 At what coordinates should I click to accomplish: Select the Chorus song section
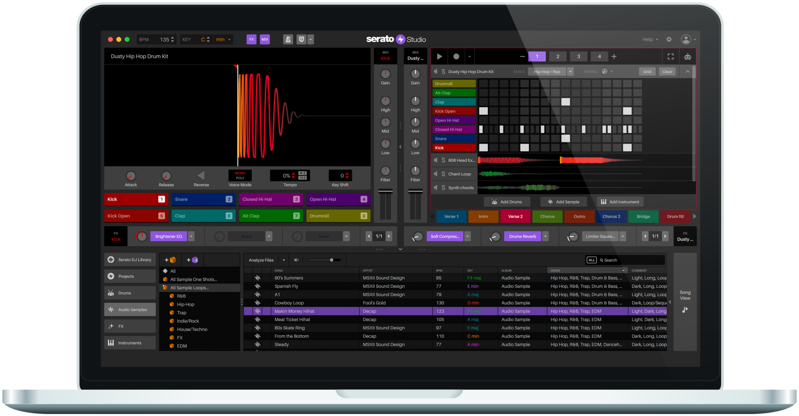(547, 216)
